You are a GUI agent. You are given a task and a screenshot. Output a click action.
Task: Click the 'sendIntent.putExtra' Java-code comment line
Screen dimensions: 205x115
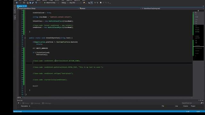(68, 67)
